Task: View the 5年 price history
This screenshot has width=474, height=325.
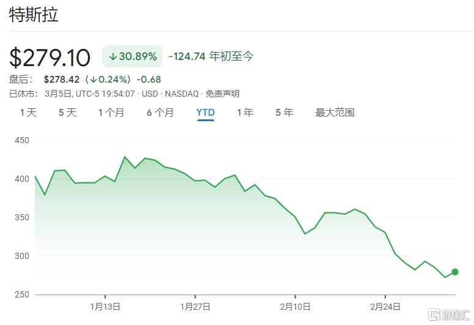Action: [x=284, y=113]
